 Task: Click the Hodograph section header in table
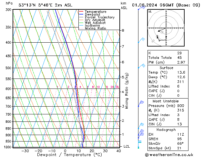click(x=166, y=130)
